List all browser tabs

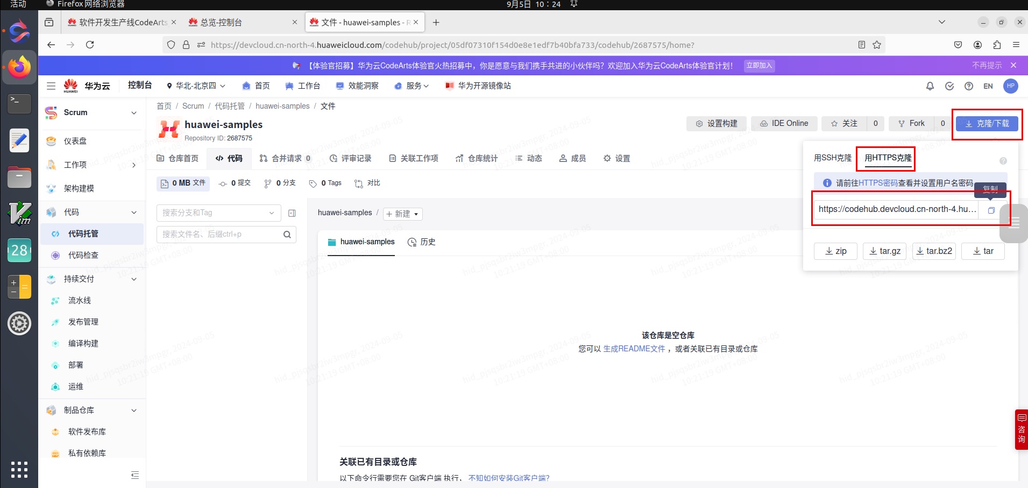(942, 22)
